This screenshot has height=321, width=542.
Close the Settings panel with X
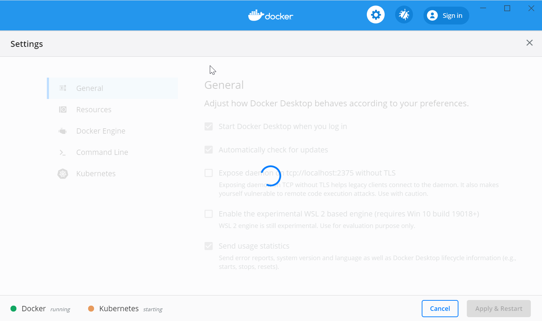pyautogui.click(x=529, y=43)
